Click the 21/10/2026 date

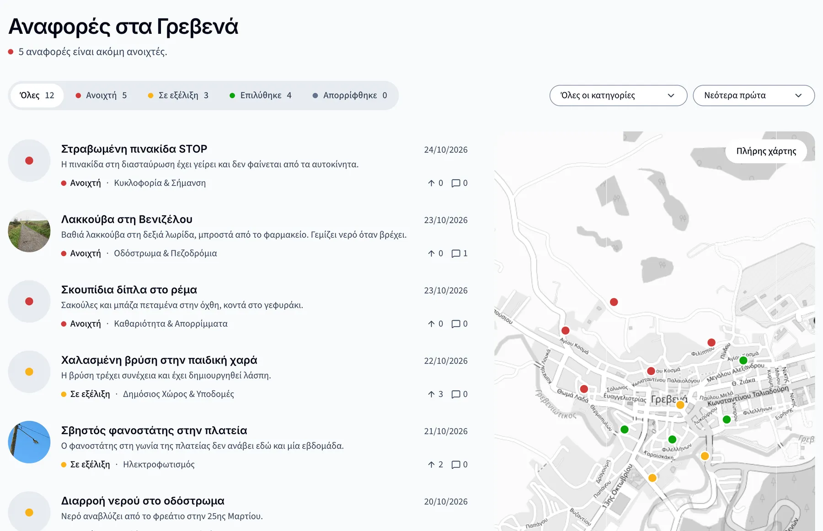pyautogui.click(x=446, y=432)
